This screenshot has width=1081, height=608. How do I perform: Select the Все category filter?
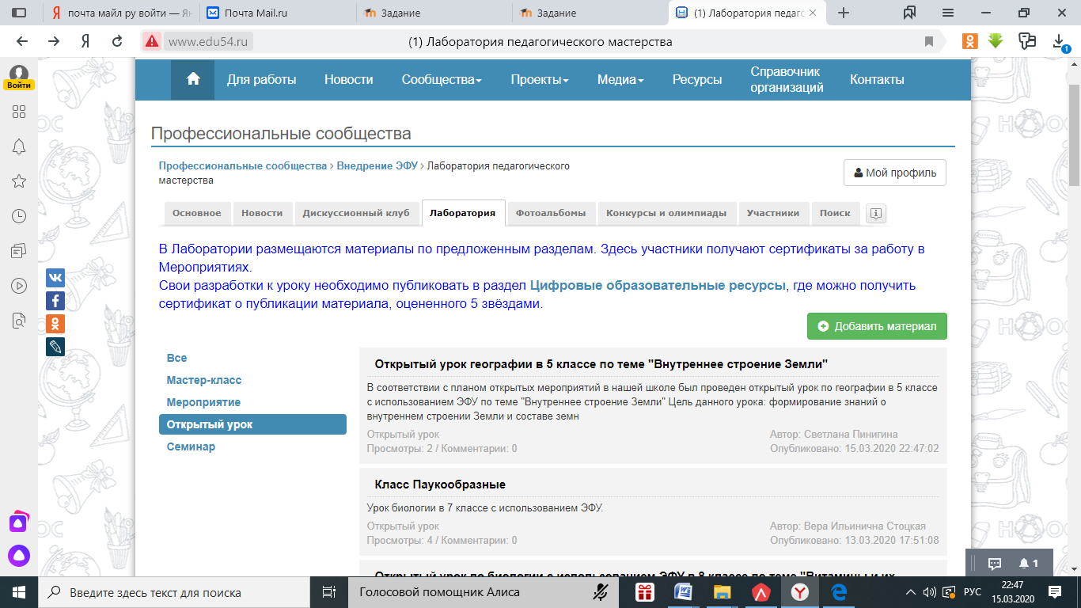pos(176,358)
